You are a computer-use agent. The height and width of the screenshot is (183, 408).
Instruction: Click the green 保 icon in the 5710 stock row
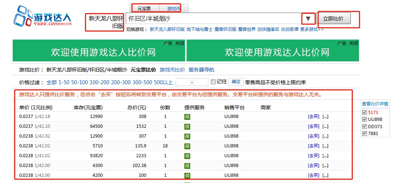pyautogui.click(x=187, y=146)
